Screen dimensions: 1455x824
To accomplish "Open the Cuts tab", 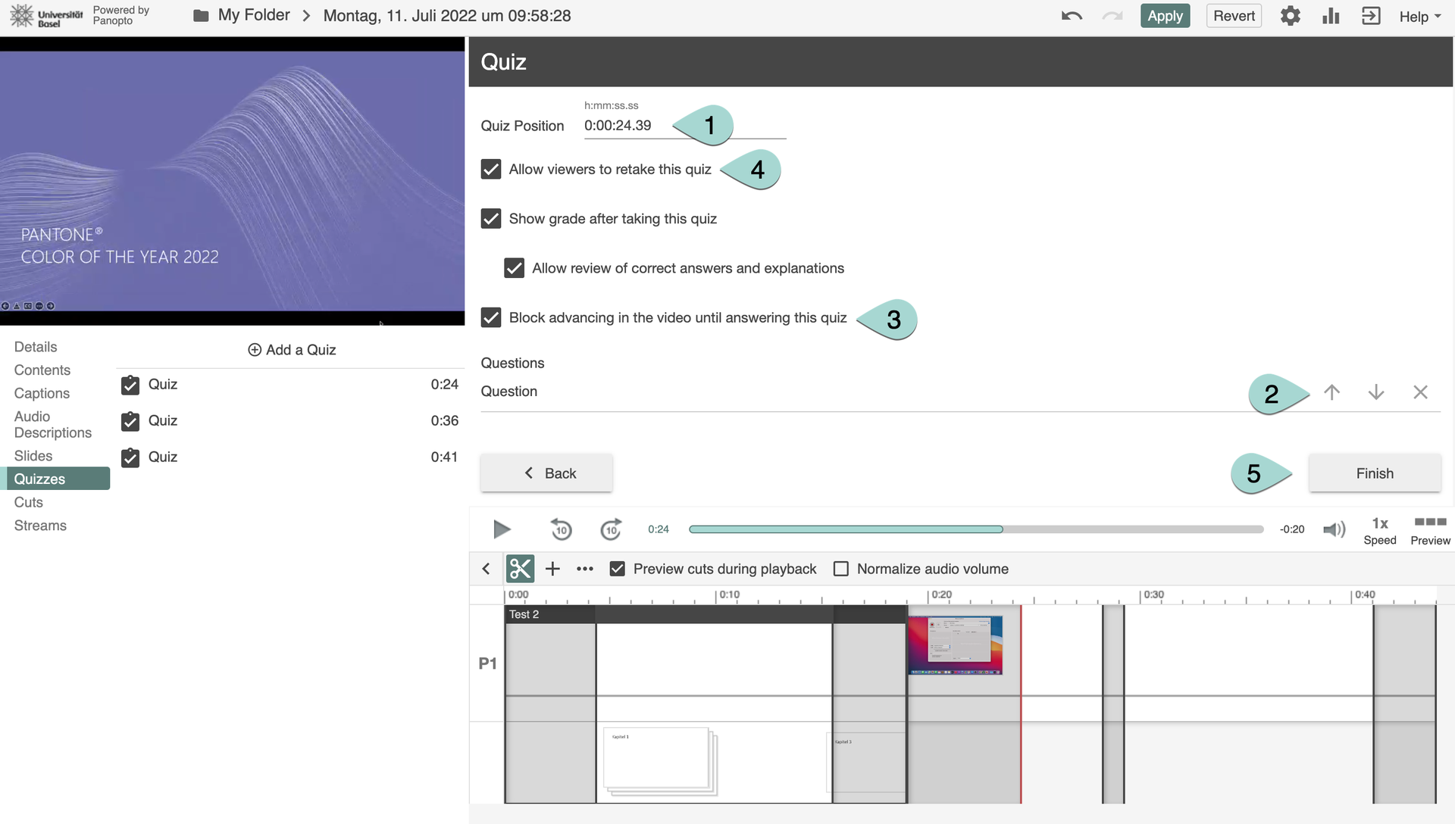I will 29,502.
